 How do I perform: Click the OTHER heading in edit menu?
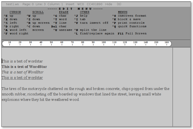[84, 12]
